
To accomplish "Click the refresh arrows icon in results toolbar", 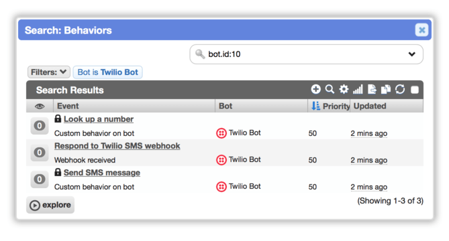I will click(400, 90).
